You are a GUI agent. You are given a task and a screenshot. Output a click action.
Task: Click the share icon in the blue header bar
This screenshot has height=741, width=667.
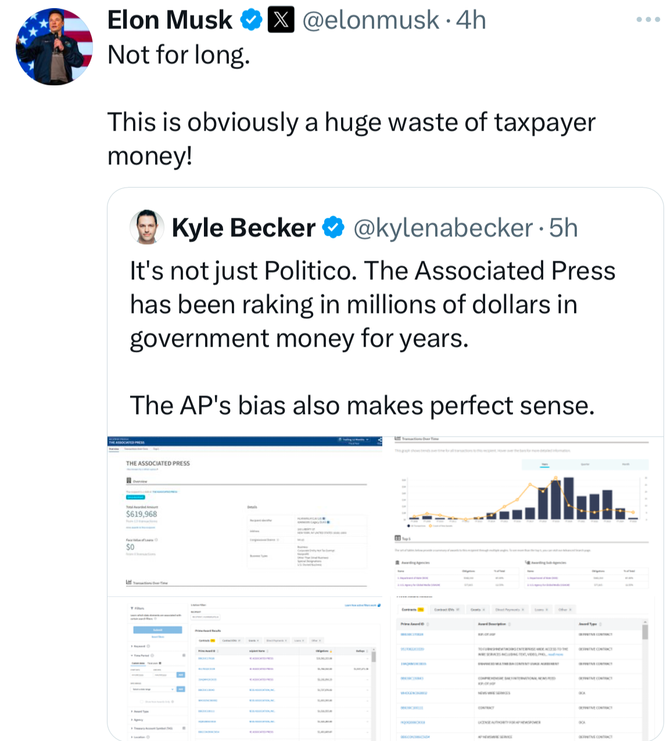(x=379, y=440)
